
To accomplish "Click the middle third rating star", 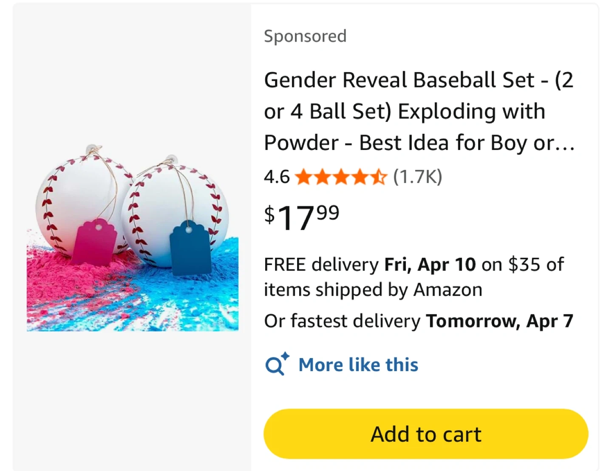I will 341,177.
